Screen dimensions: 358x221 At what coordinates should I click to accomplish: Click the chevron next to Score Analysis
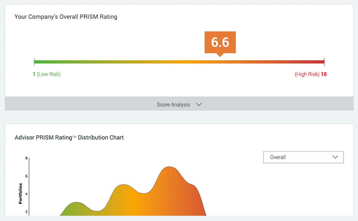coord(199,105)
